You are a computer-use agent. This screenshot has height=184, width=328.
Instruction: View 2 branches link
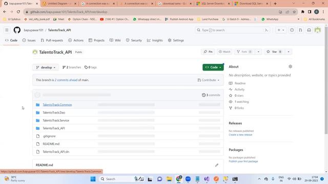coord(72,67)
